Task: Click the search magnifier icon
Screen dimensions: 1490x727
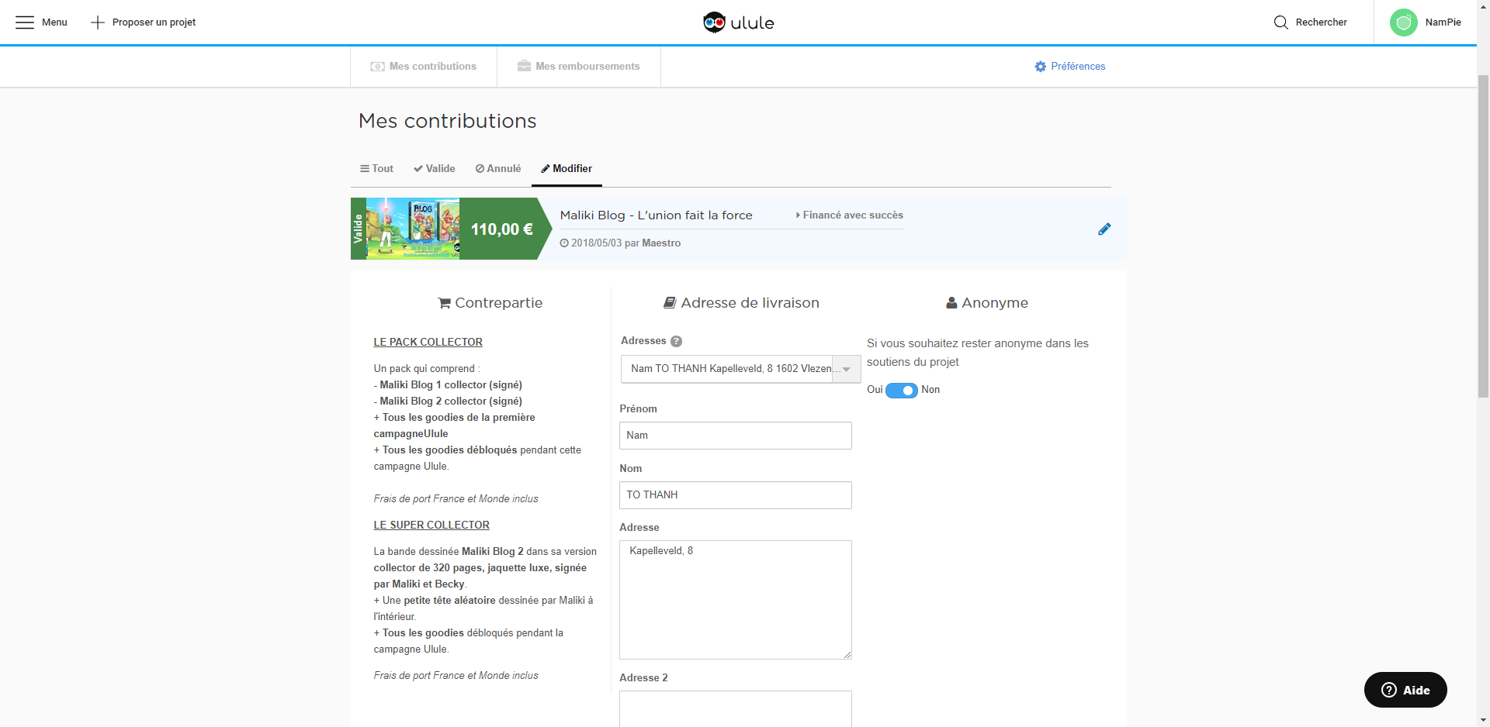Action: pyautogui.click(x=1280, y=22)
